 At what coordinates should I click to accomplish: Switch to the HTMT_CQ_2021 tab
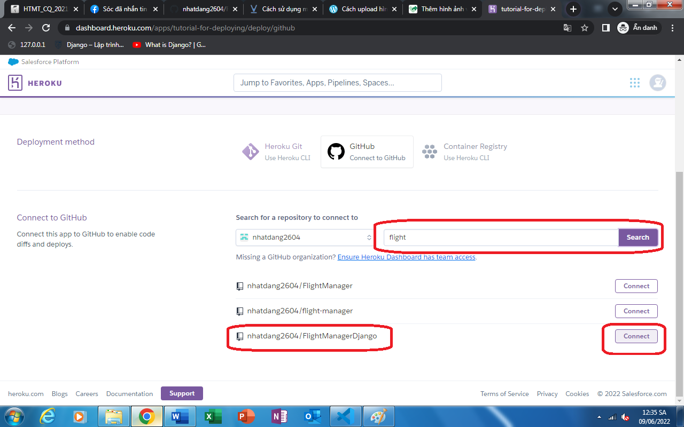pos(45,9)
